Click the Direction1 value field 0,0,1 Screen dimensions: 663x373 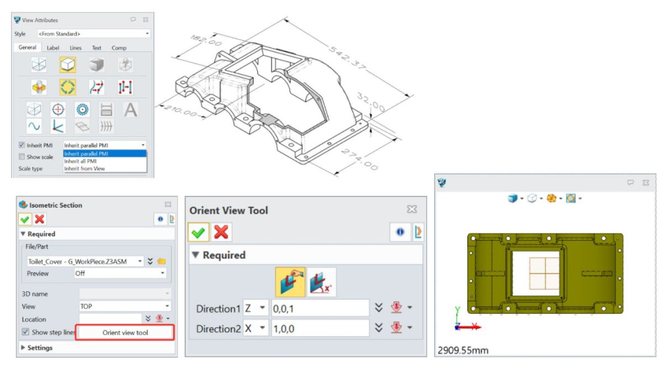[320, 308]
